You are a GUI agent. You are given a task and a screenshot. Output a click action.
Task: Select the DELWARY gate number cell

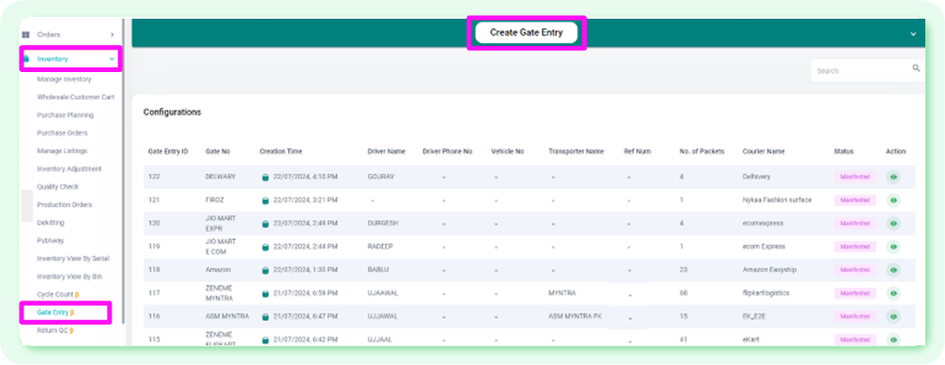[x=220, y=177]
